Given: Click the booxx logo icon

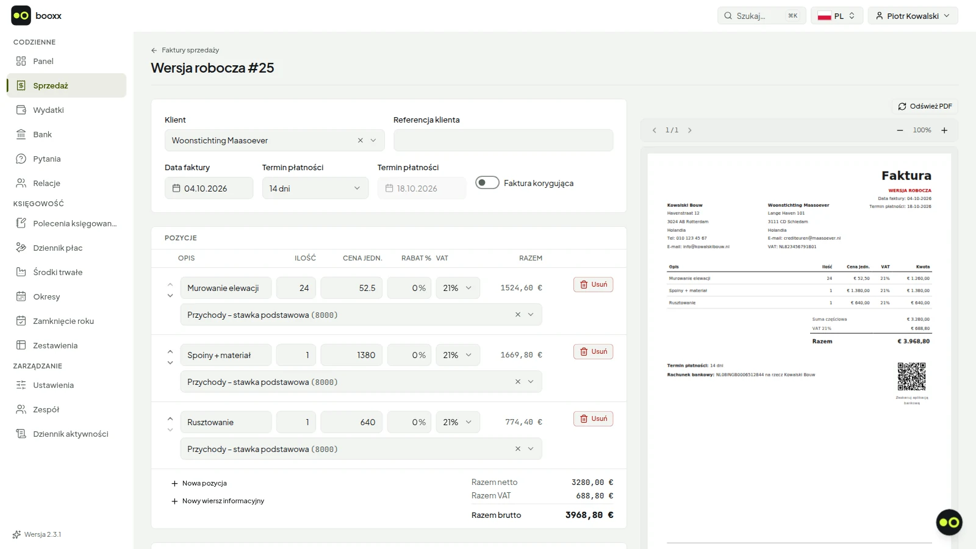Looking at the screenshot, I should (x=21, y=16).
